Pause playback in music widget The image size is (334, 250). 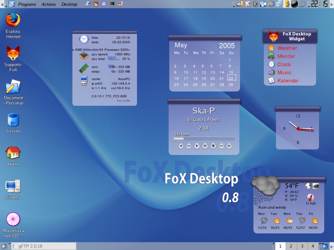click(x=205, y=146)
